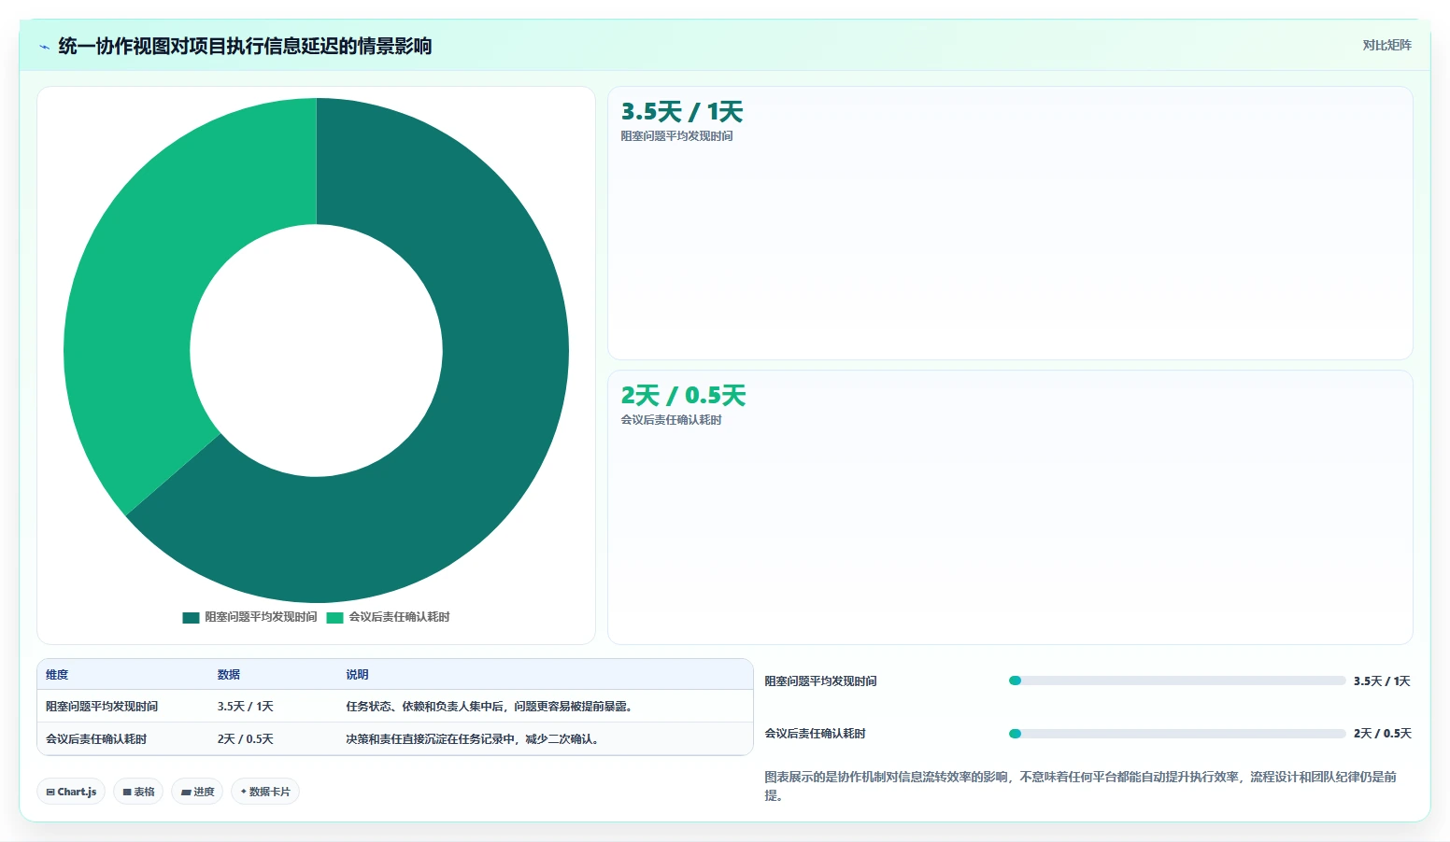Click progress value 2天 / 0.5天
This screenshot has width=1450, height=842.
pyautogui.click(x=1383, y=734)
